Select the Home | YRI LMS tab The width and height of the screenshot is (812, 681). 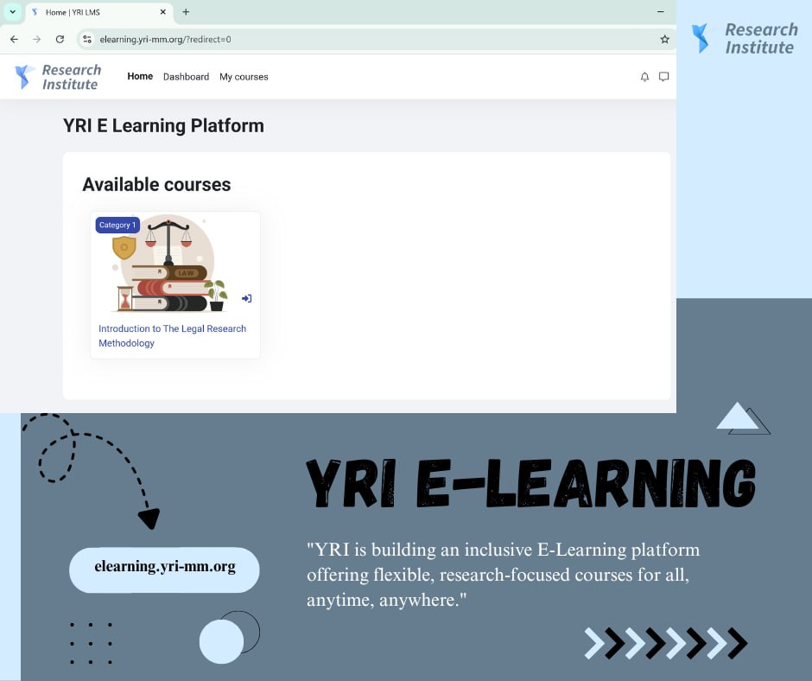click(x=98, y=12)
